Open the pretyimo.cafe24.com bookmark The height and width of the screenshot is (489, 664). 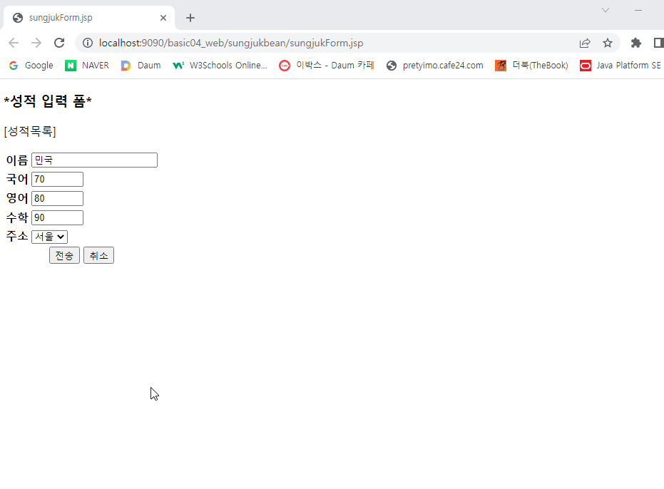point(435,66)
